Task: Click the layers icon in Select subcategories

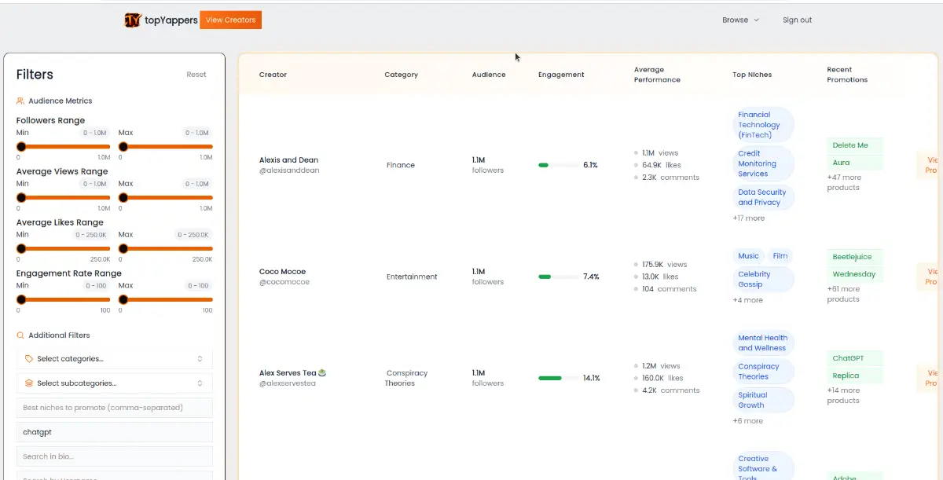Action: [29, 383]
